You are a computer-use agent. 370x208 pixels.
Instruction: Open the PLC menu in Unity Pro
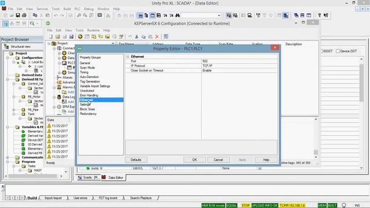tap(77, 9)
